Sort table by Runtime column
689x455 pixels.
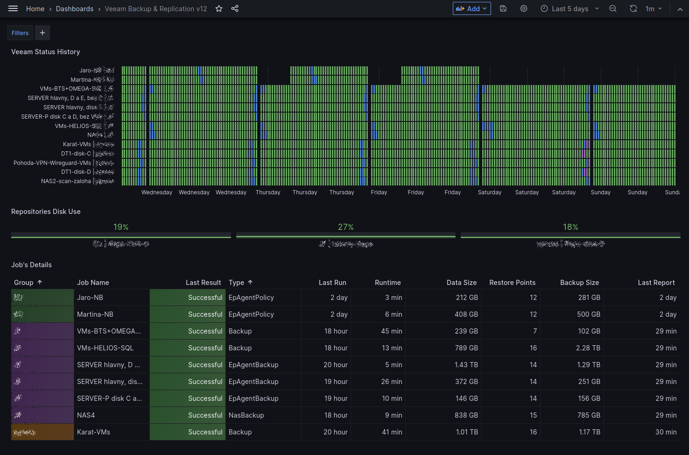[x=388, y=283]
